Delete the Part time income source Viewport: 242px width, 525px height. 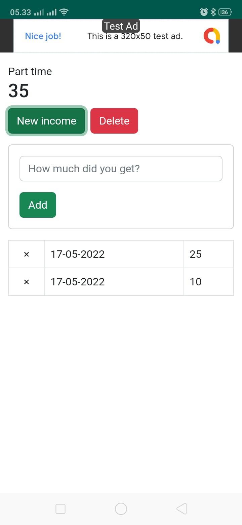[114, 121]
